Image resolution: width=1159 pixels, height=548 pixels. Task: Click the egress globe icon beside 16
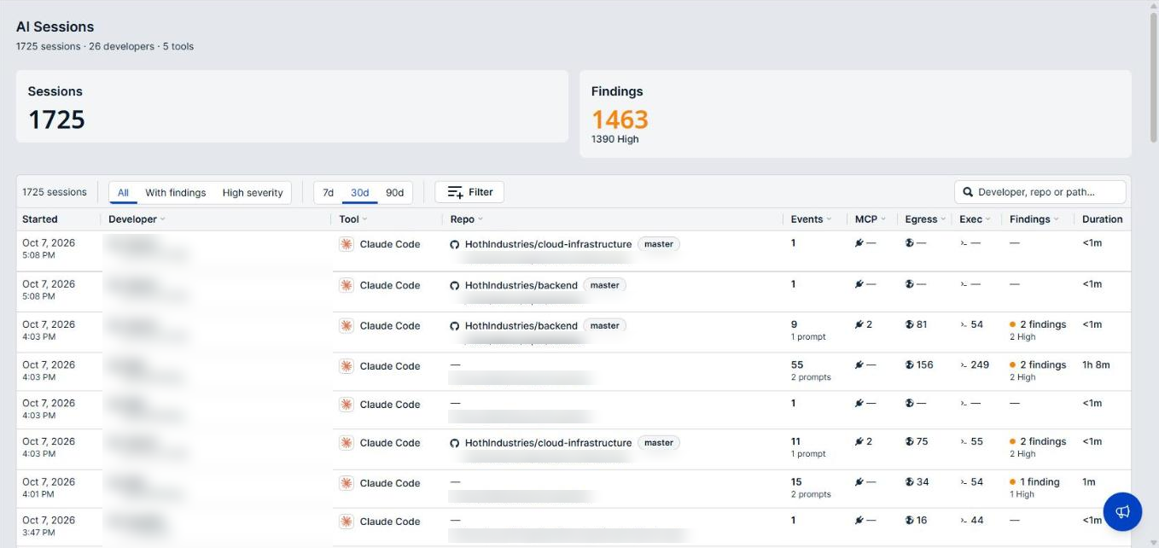[910, 520]
